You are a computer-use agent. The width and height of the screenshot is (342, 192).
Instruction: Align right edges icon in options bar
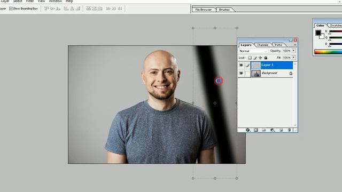78,9
